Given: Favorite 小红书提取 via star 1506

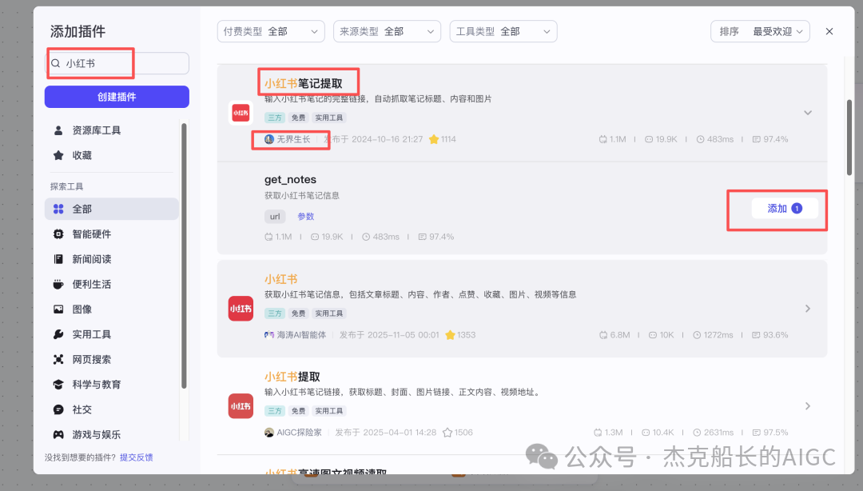Looking at the screenshot, I should (x=447, y=433).
